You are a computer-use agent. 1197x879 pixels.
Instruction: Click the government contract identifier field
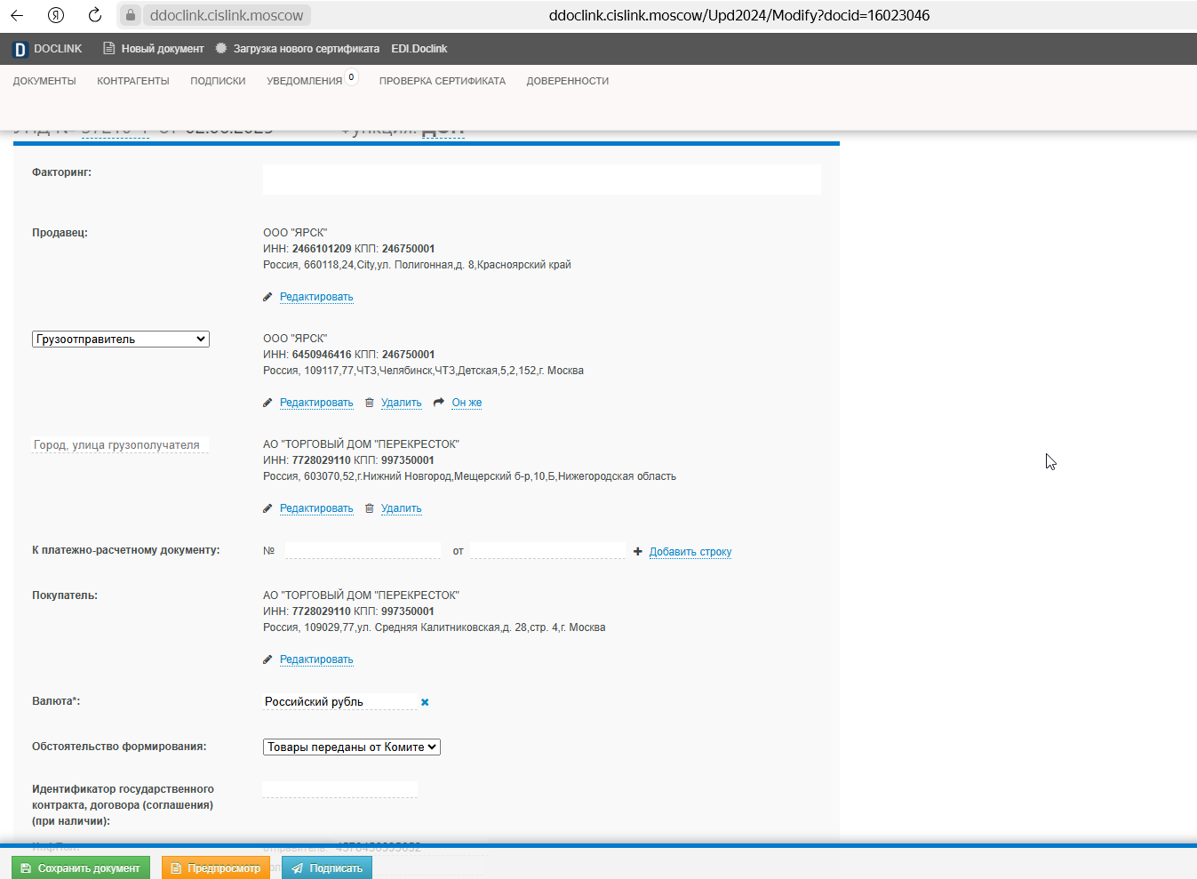pos(339,789)
